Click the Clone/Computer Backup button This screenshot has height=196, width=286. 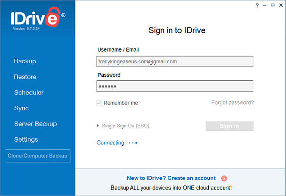coord(38,156)
